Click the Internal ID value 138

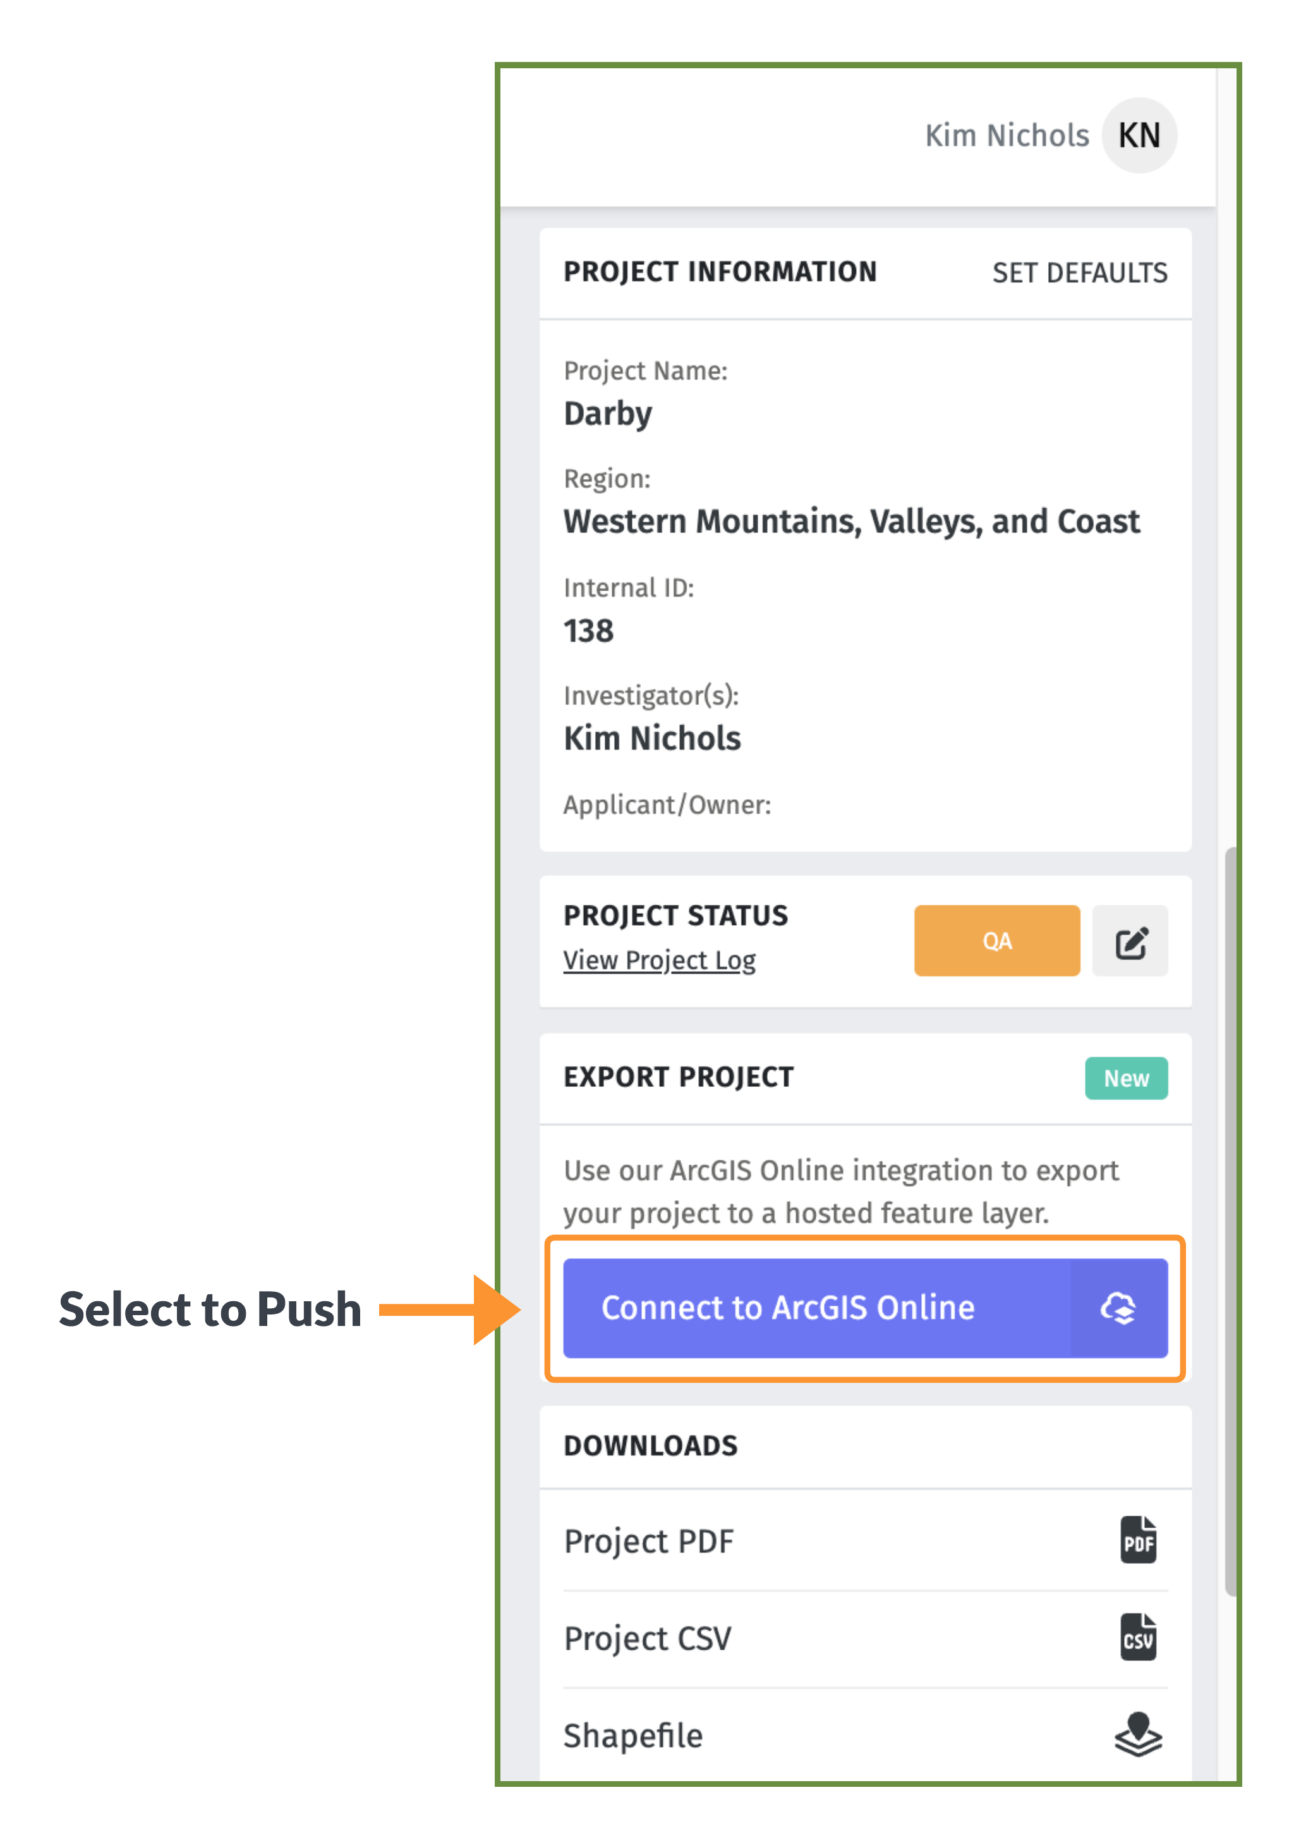589,630
